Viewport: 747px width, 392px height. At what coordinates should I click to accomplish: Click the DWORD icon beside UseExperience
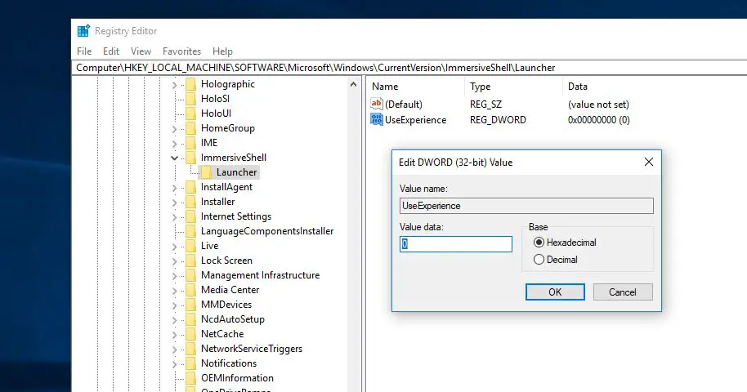pyautogui.click(x=376, y=119)
